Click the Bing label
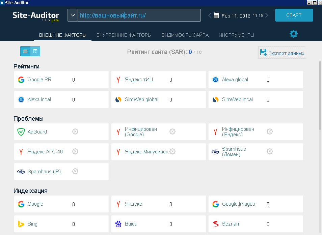The height and width of the screenshot is (235, 322). pyautogui.click(x=32, y=224)
